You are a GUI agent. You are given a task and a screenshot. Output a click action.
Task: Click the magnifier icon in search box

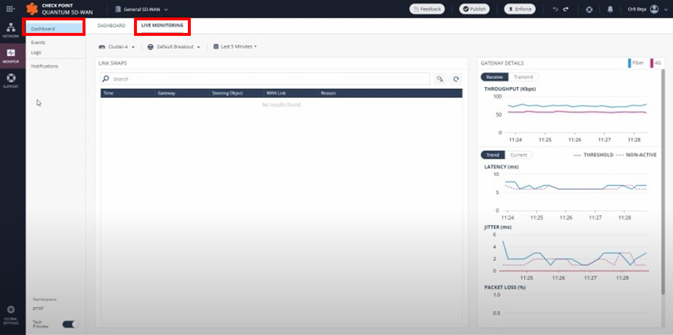tap(106, 79)
